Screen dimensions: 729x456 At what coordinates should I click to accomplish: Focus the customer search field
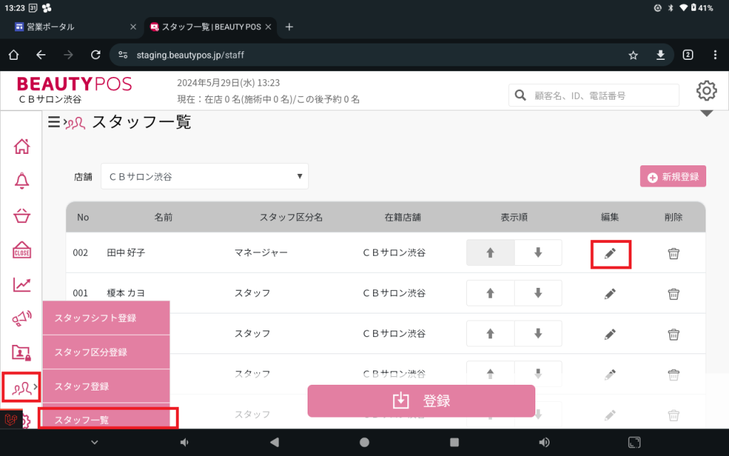click(x=605, y=95)
